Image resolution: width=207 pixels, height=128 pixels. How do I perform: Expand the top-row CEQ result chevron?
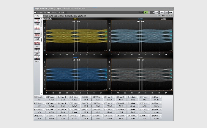pyautogui.click(x=90, y=97)
